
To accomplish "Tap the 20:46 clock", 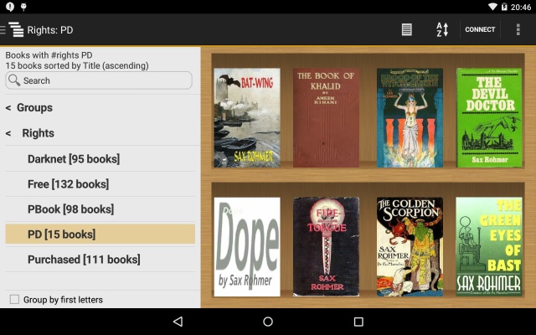I will pos(521,7).
